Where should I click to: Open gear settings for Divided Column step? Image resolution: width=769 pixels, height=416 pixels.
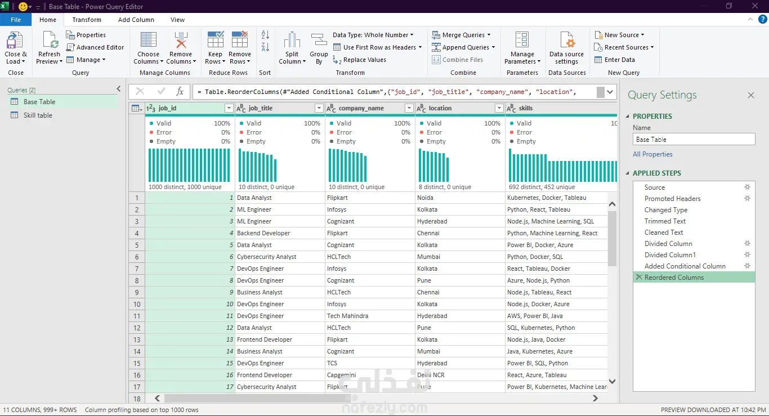click(x=747, y=244)
